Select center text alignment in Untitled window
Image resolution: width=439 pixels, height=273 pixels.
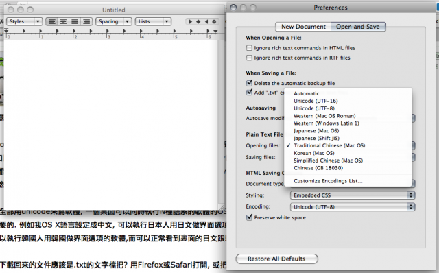63,21
